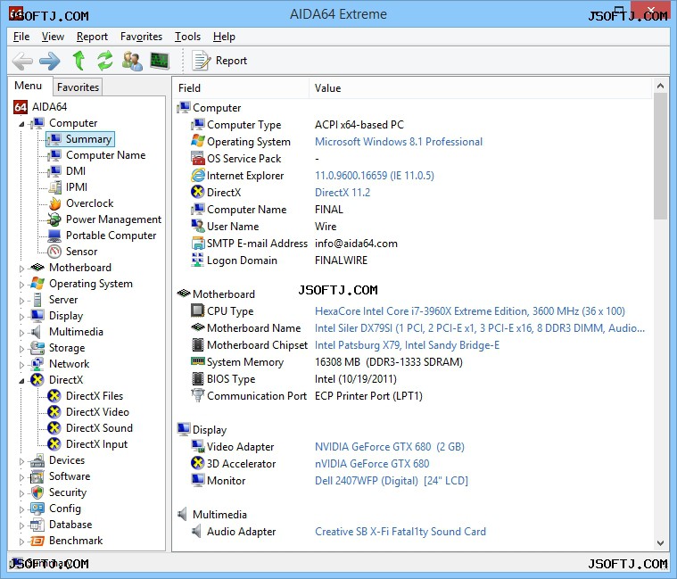Click the DirectX Files X icon
Screen dimensions: 677x579
pos(54,396)
